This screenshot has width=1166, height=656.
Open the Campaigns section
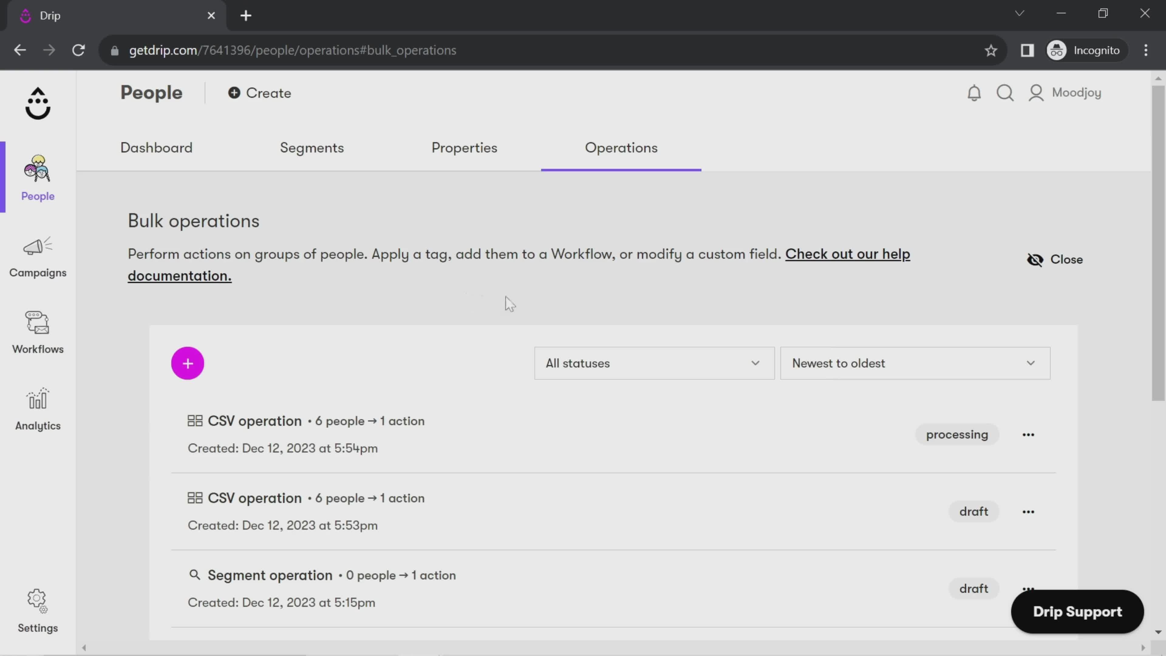pos(38,256)
